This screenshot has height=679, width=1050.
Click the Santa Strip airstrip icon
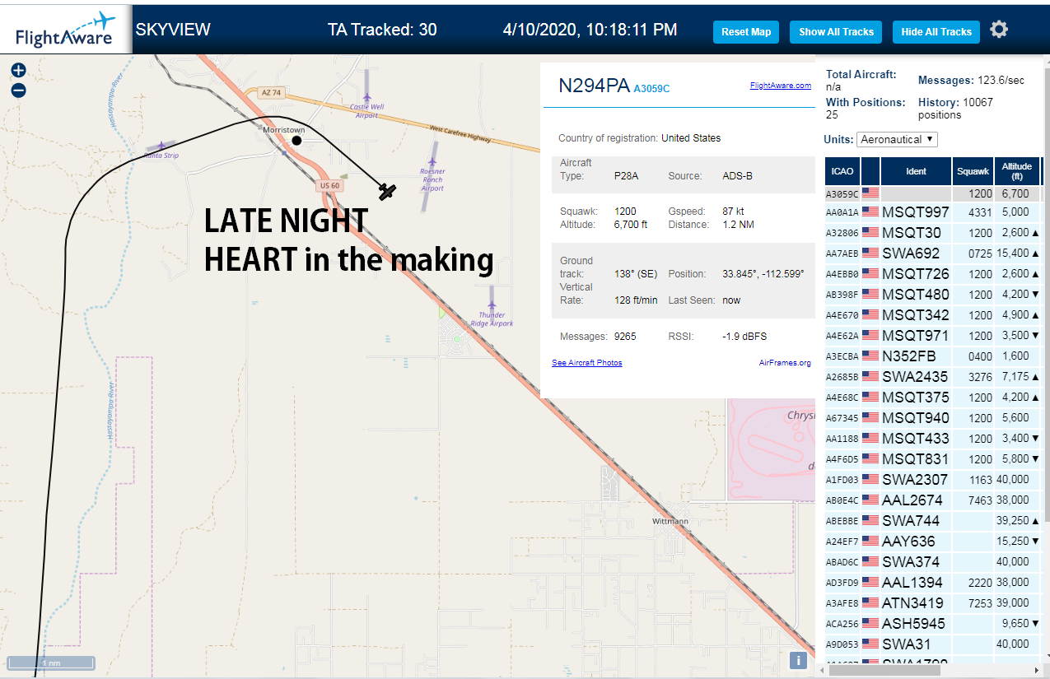160,146
